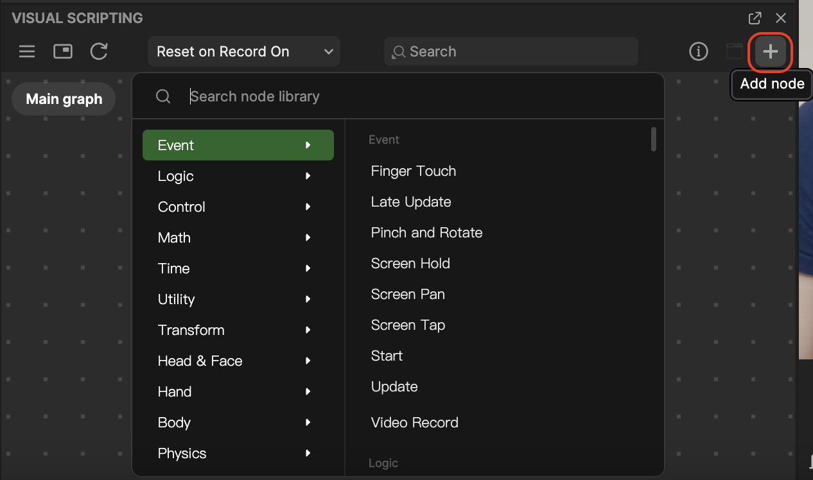Expand the arrow next to Body
This screenshot has height=480, width=813.
[308, 422]
